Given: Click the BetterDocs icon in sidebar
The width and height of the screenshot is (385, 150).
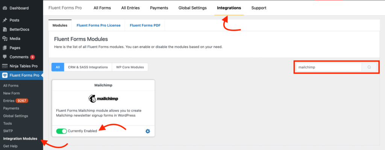Looking at the screenshot, I should pos(5,29).
